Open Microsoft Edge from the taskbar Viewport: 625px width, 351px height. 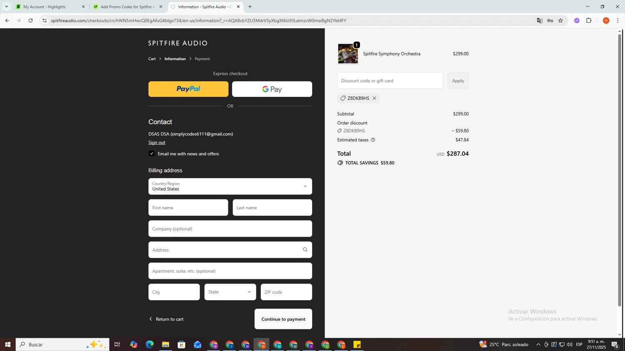pyautogui.click(x=150, y=344)
